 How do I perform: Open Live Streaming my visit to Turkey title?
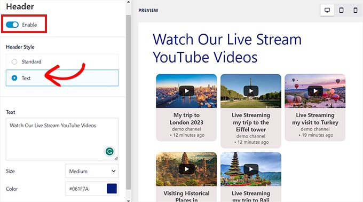click(315, 119)
